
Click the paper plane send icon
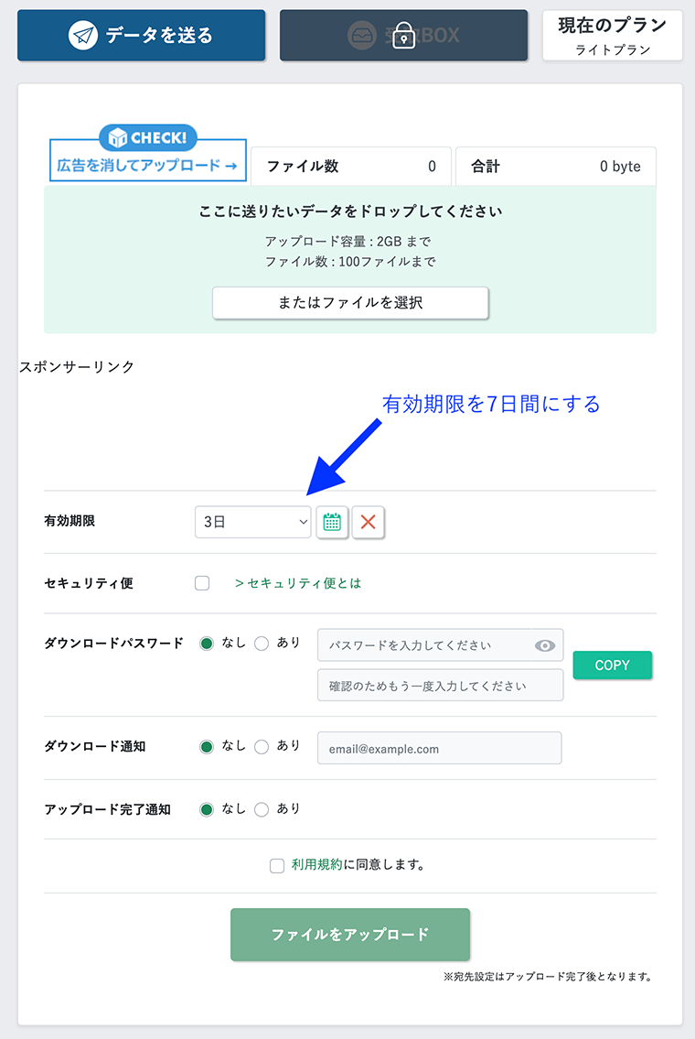(83, 36)
